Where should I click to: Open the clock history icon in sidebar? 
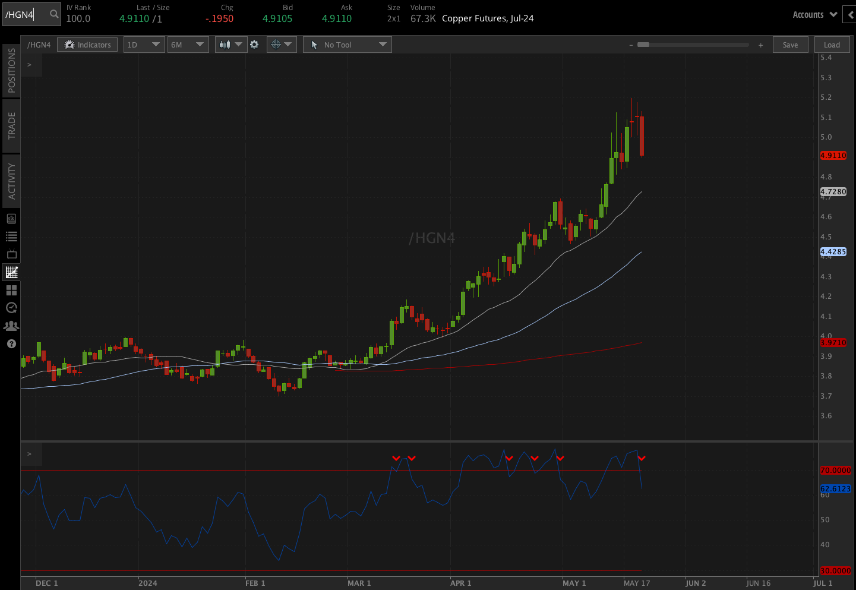[11, 308]
